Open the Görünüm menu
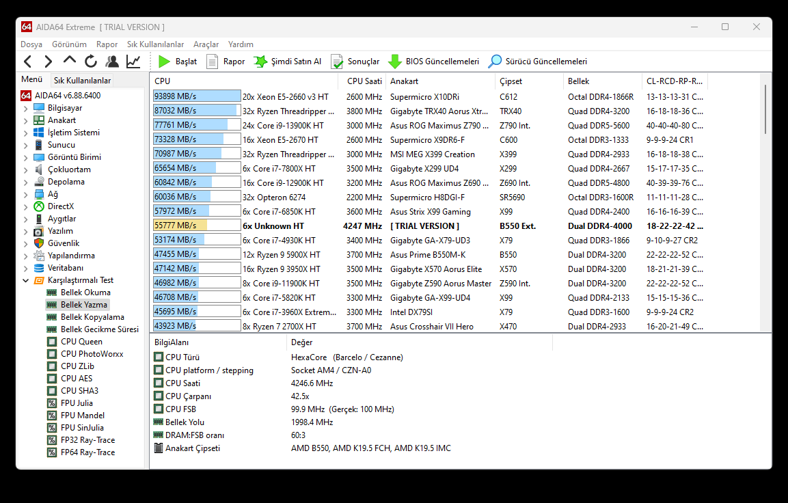 point(69,44)
